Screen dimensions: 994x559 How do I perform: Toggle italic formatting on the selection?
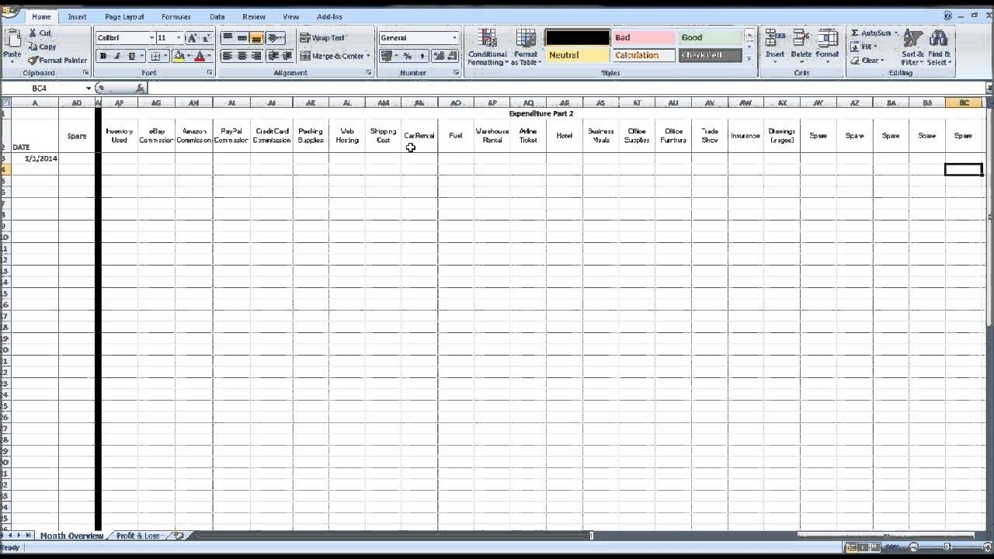pos(116,55)
